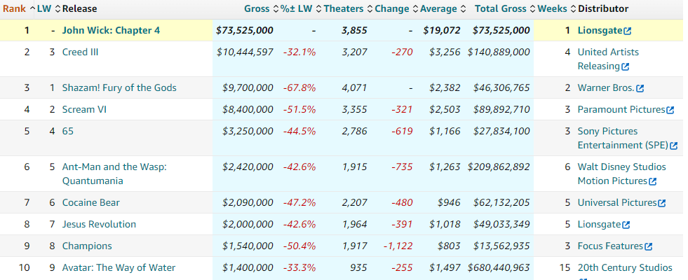Sort by Distributor column header
The height and width of the screenshot is (280, 688).
click(x=602, y=8)
